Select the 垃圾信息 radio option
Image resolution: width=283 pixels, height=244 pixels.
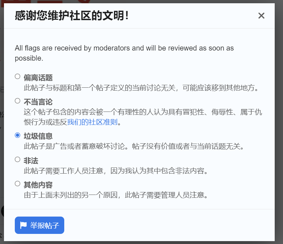[17, 135]
